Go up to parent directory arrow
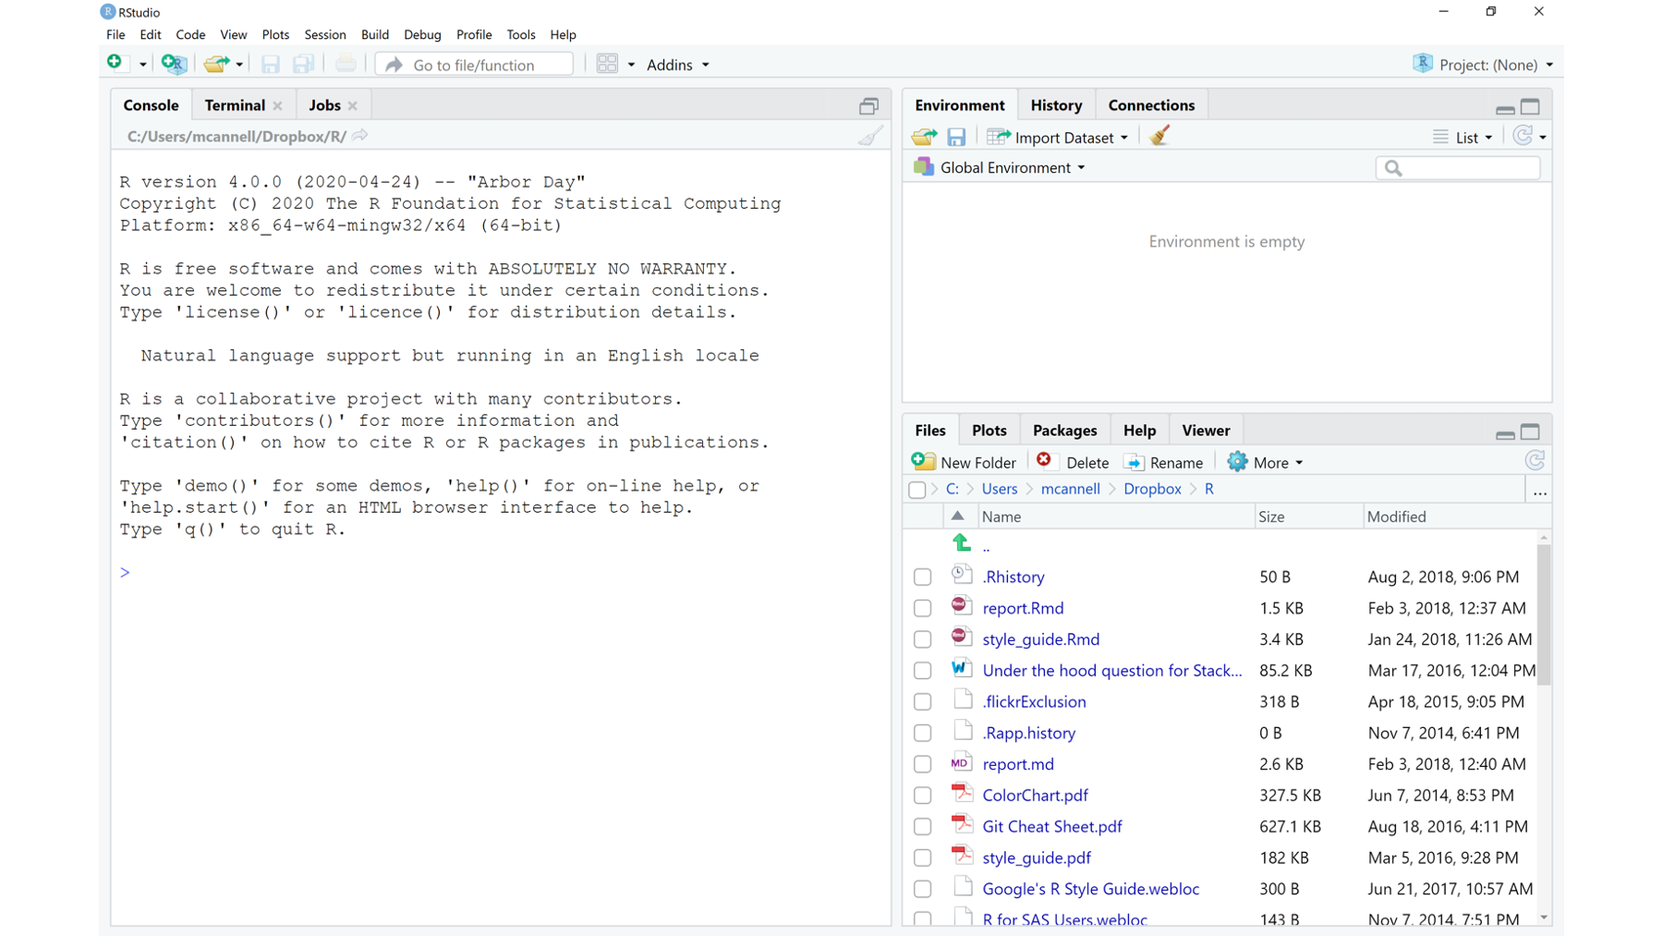The image size is (1663, 936). 962,543
